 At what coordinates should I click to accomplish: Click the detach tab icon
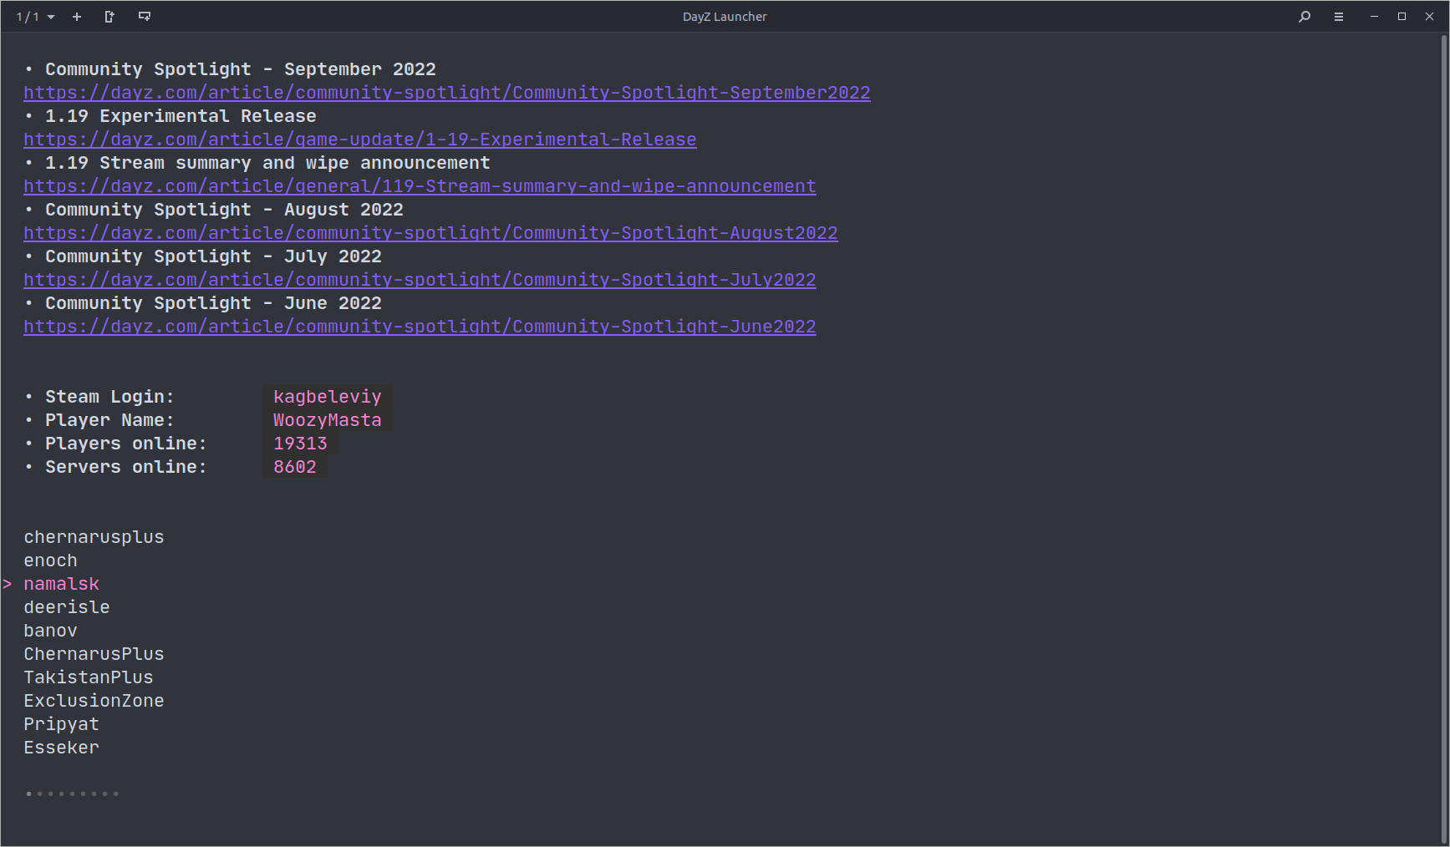click(x=109, y=17)
